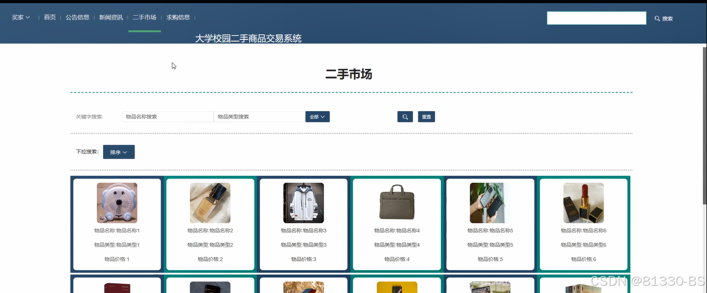Click text 物品价格:5
The width and height of the screenshot is (707, 293).
point(490,259)
